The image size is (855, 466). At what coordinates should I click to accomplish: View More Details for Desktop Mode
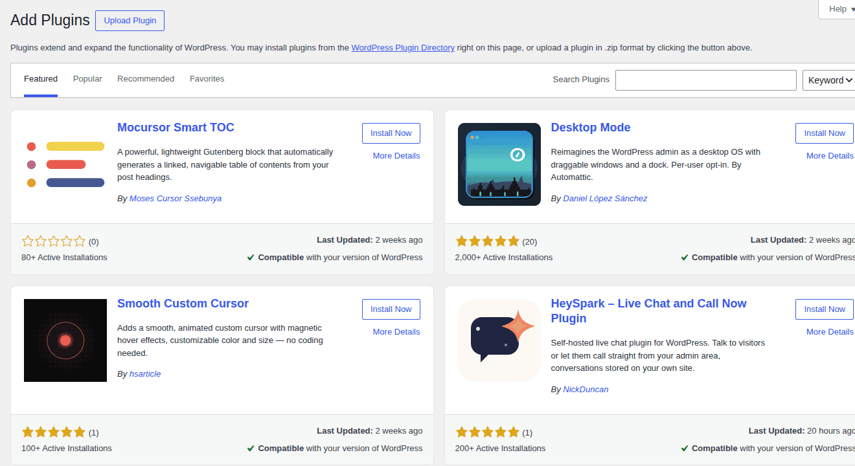click(830, 156)
